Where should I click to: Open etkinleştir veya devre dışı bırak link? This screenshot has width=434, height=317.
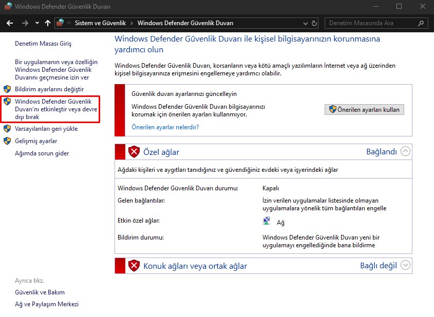tap(56, 109)
